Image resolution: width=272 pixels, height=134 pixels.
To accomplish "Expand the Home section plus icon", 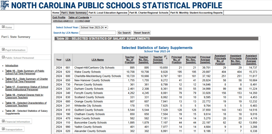I will [x=3, y=27].
